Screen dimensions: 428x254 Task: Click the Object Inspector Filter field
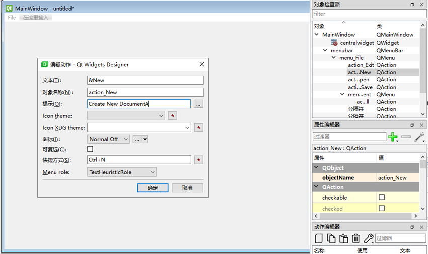click(x=369, y=14)
